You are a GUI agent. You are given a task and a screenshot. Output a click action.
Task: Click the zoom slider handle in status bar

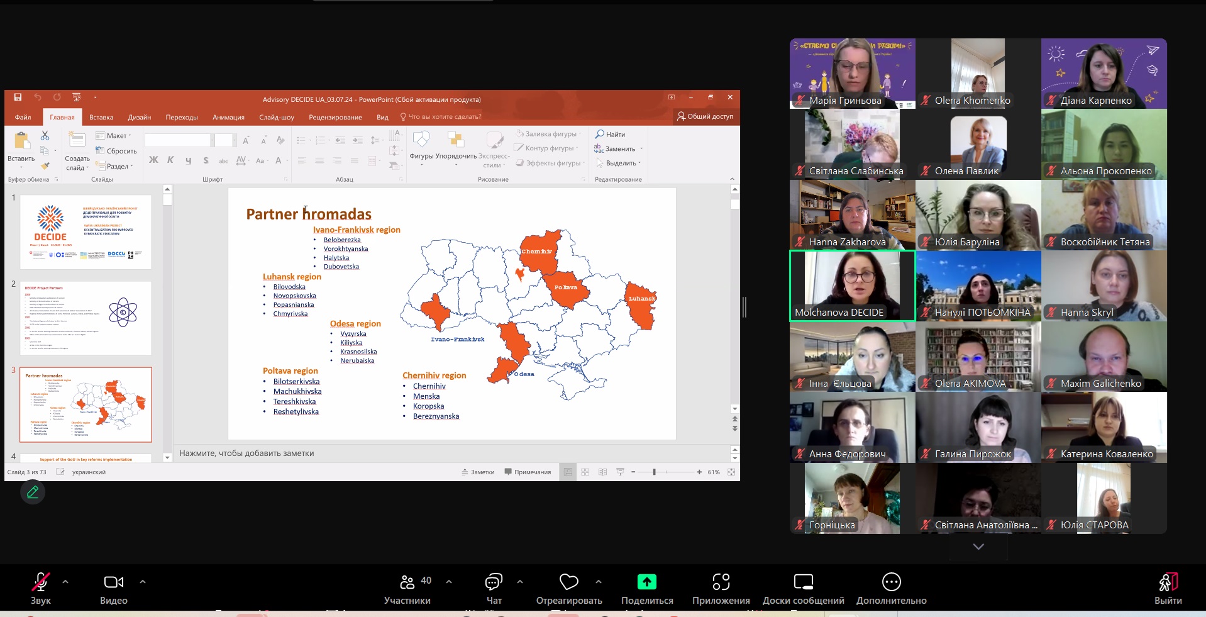[654, 472]
